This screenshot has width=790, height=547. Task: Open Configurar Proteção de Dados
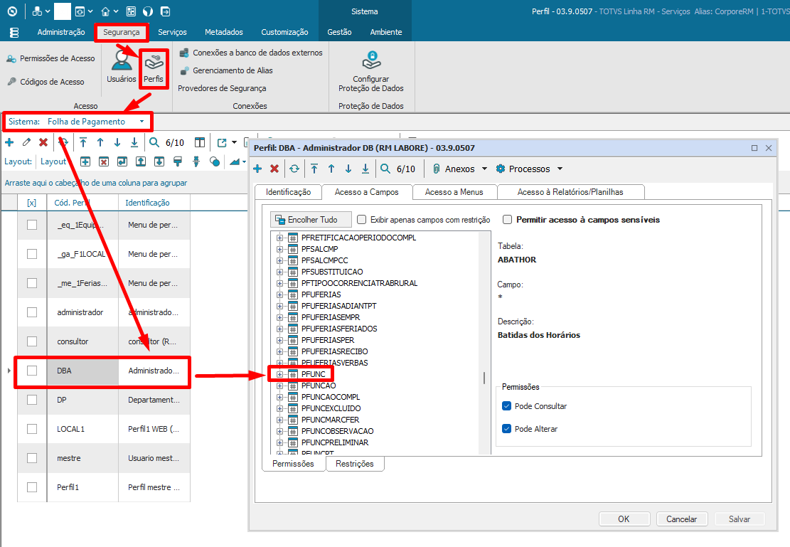(x=370, y=72)
